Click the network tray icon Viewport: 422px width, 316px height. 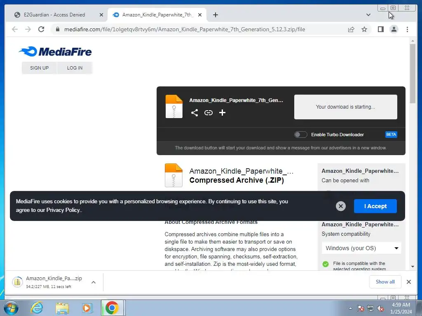pos(370,309)
